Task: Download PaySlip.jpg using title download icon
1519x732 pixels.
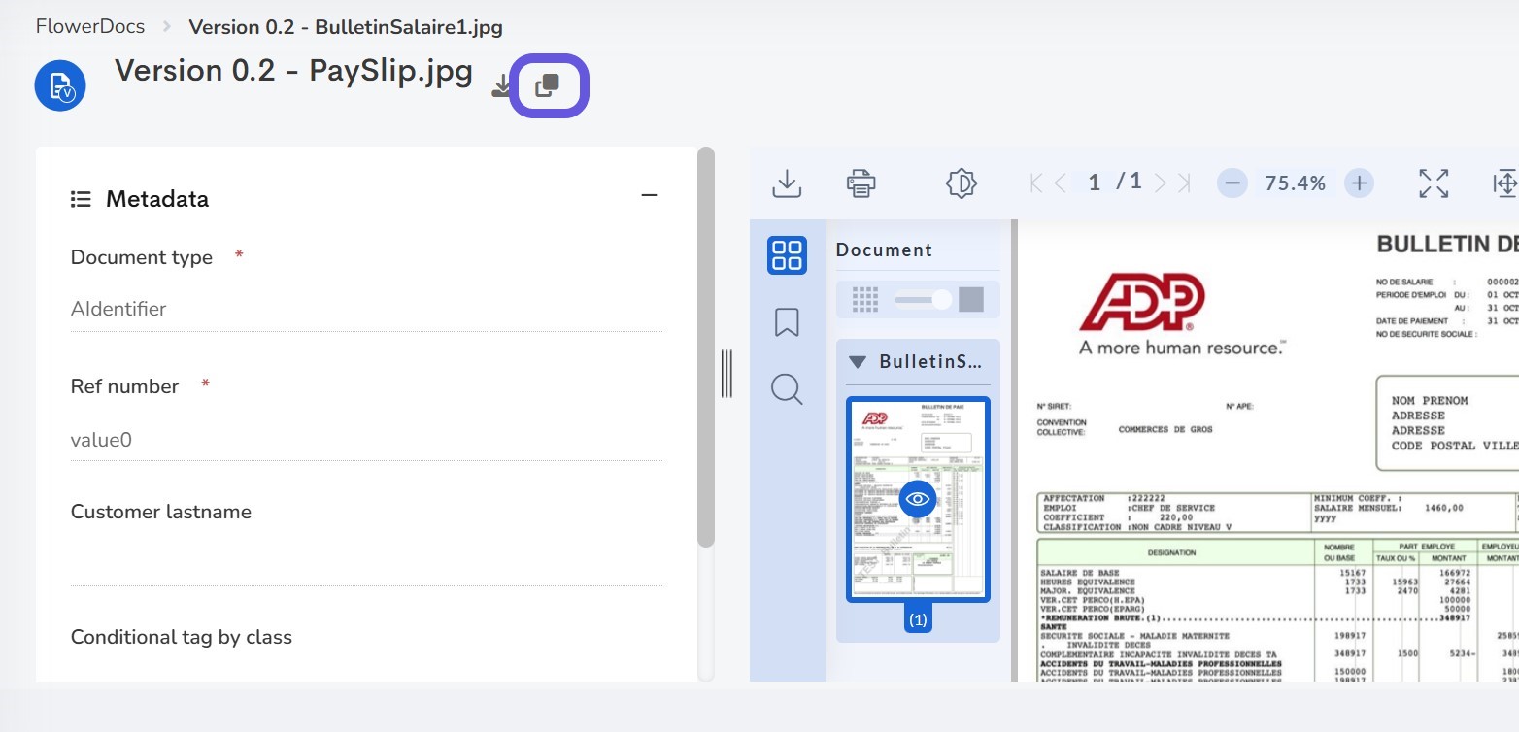Action: (501, 86)
